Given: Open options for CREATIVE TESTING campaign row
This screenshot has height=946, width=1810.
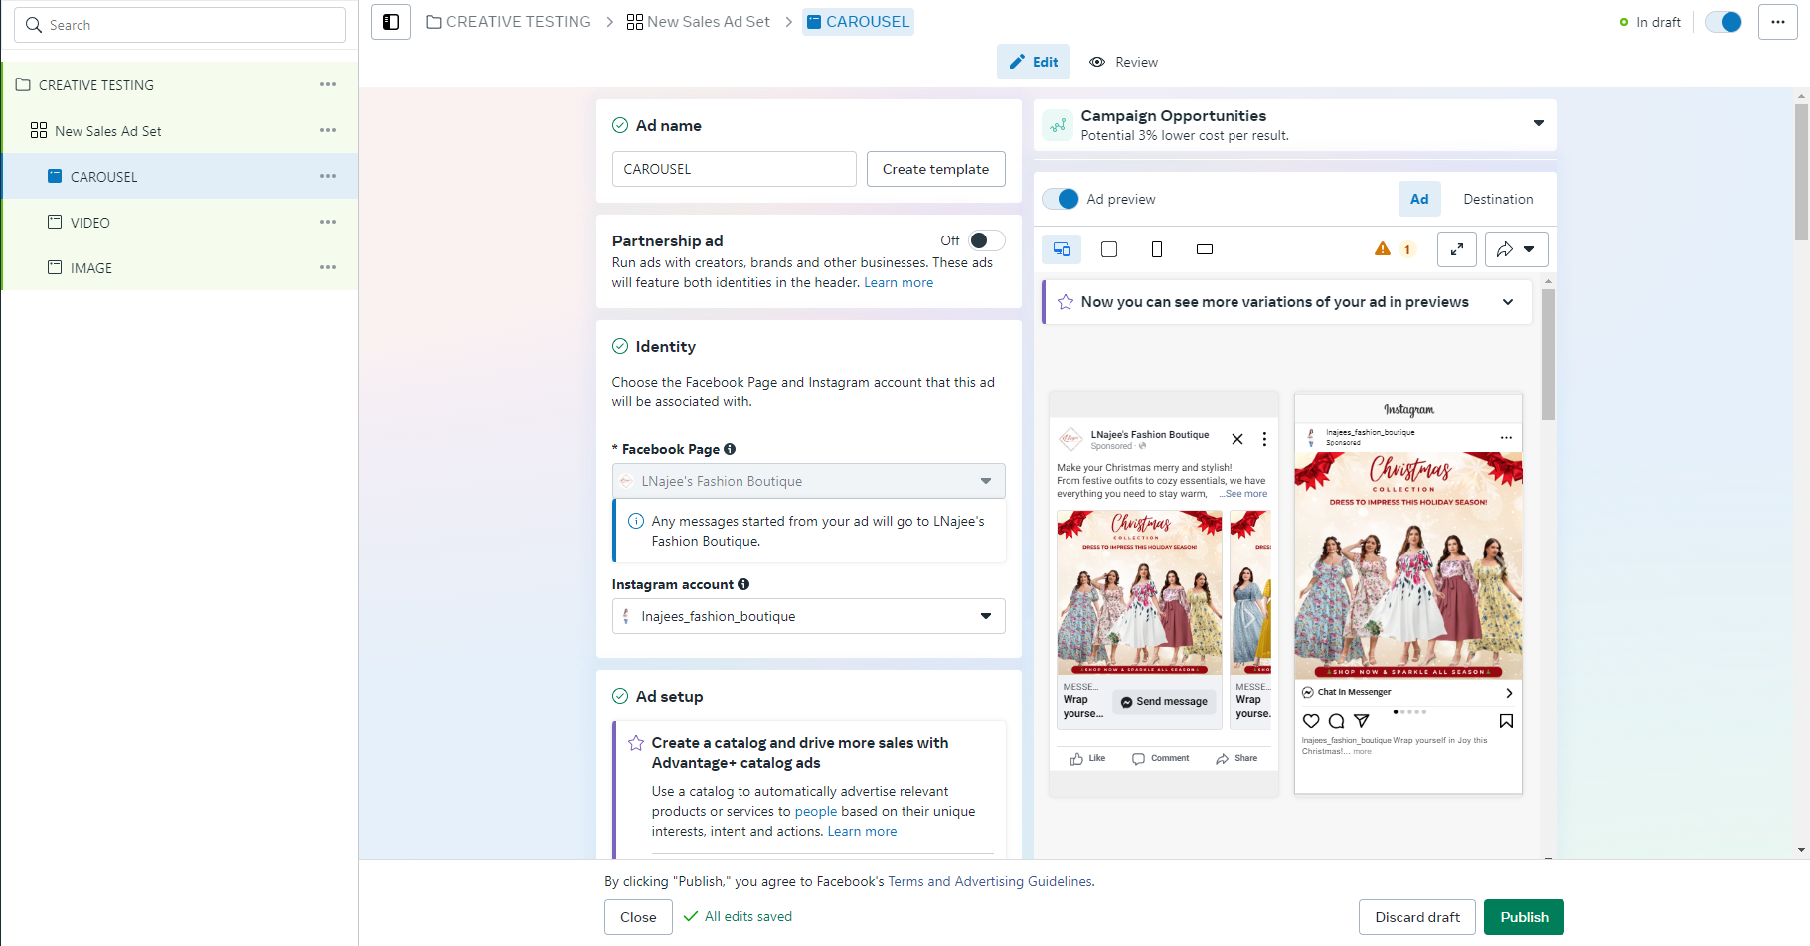Looking at the screenshot, I should [x=328, y=85].
